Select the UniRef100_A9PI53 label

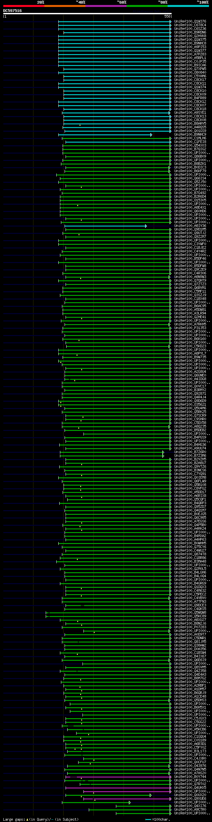190,47
